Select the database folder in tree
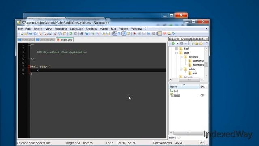The image size is (259, 146). pyautogui.click(x=198, y=61)
